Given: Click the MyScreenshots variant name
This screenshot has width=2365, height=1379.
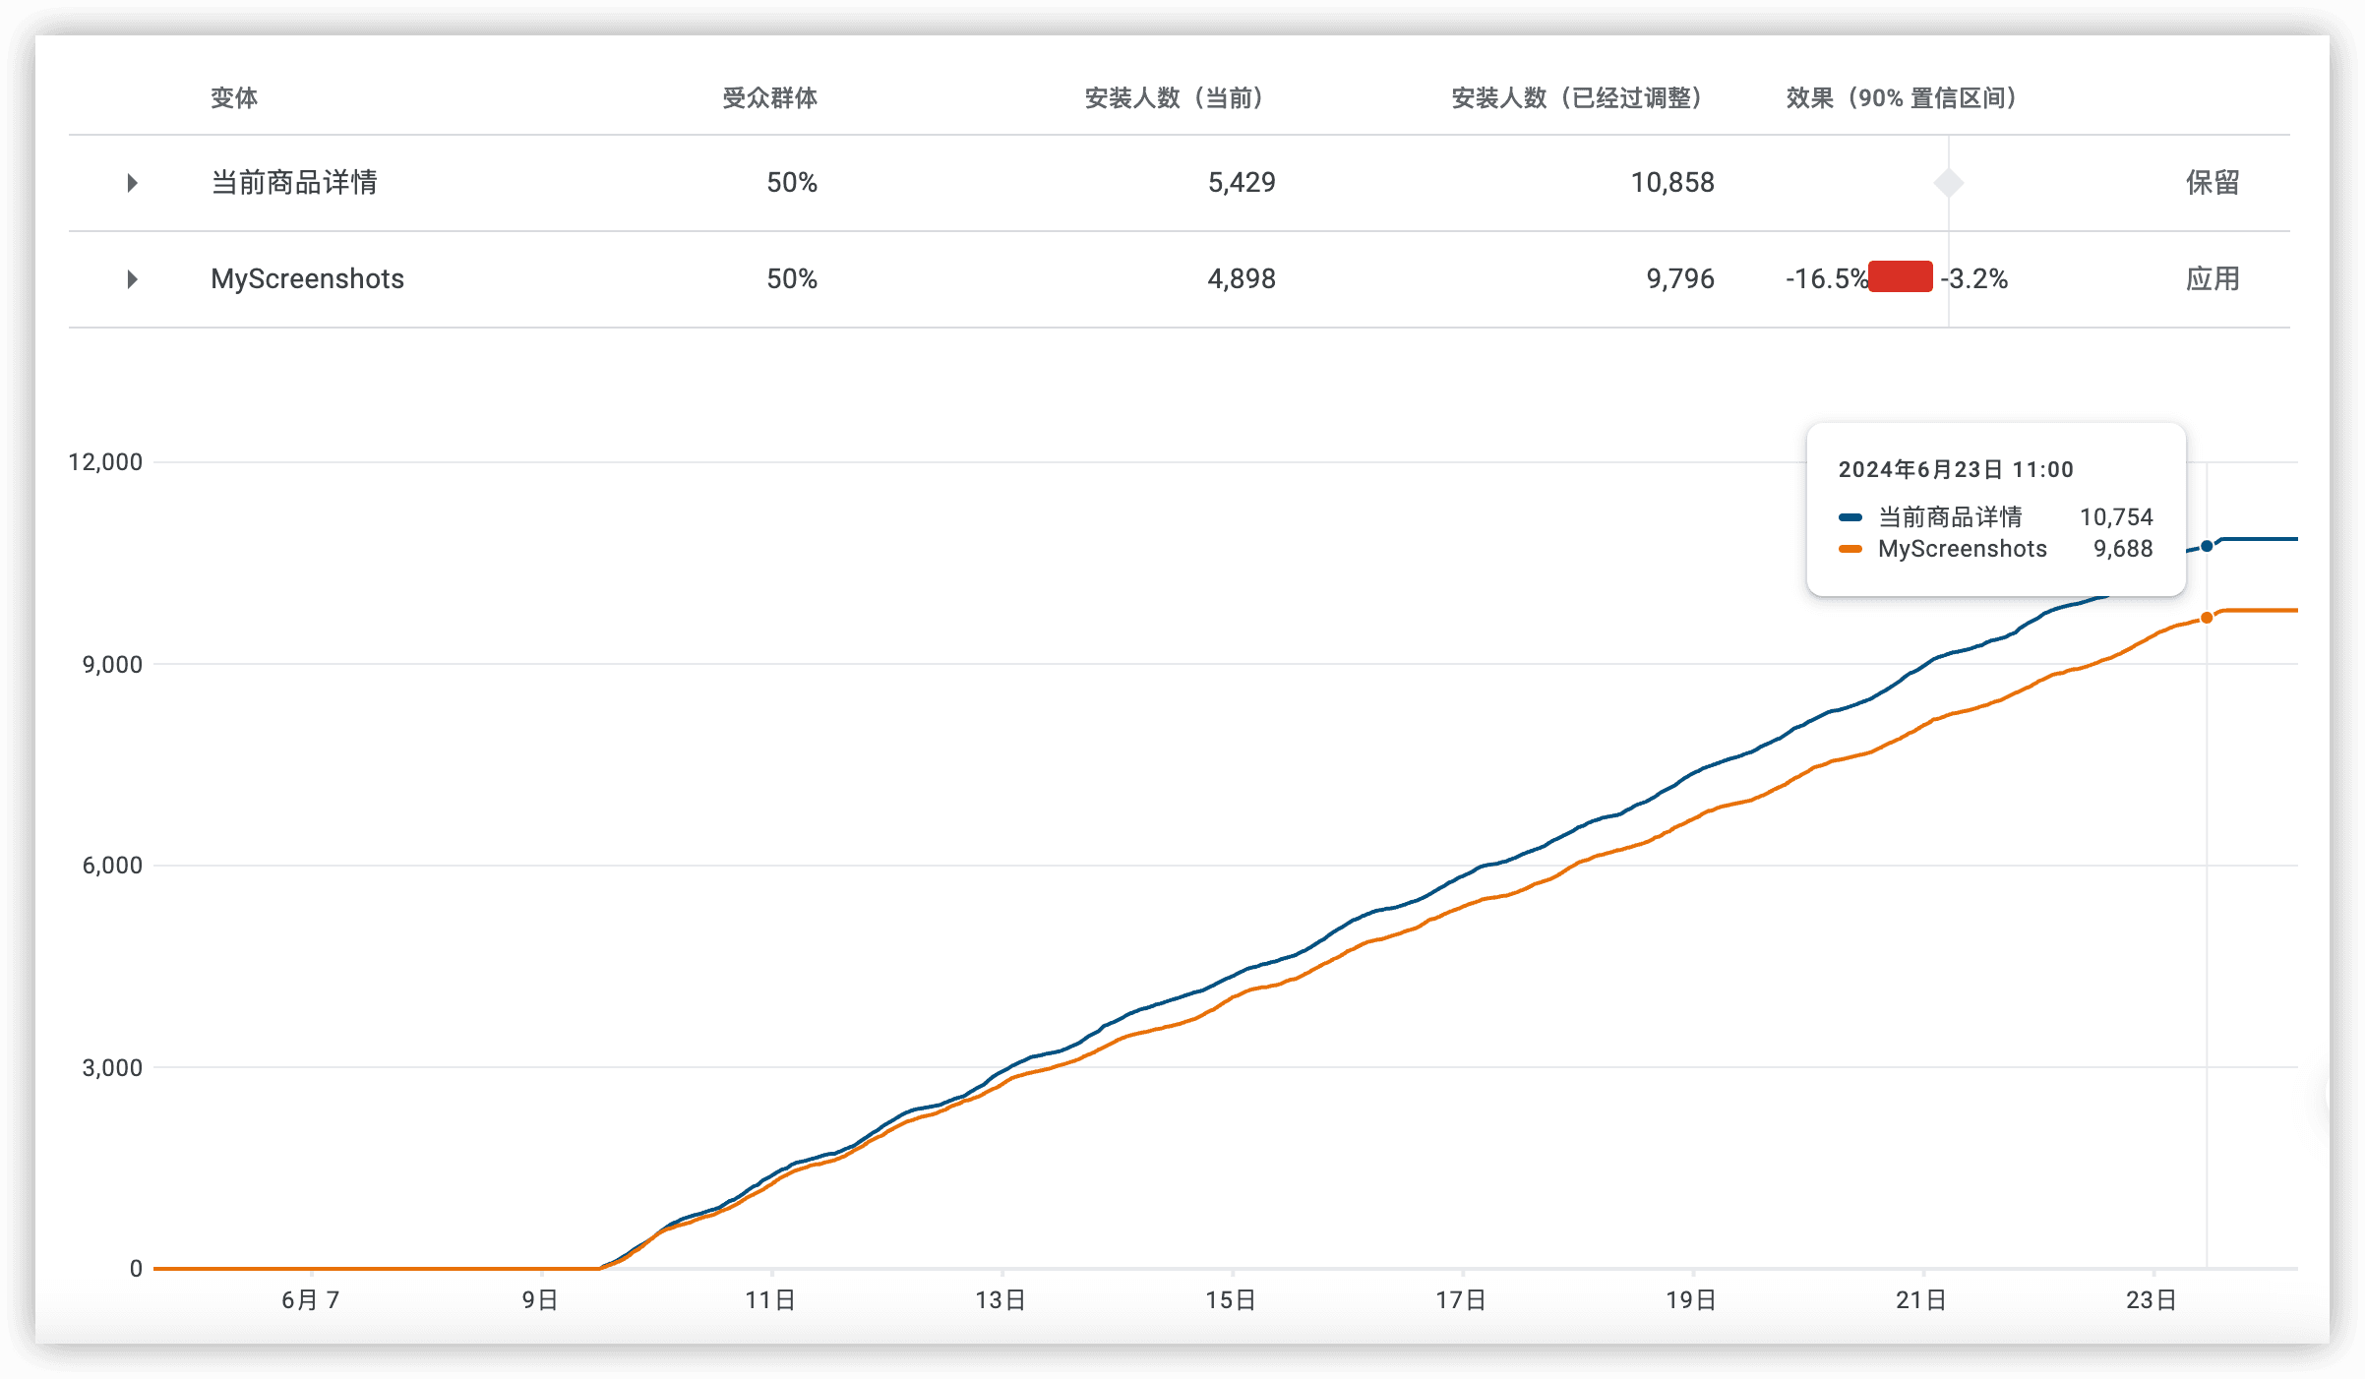Looking at the screenshot, I should pyautogui.click(x=307, y=279).
